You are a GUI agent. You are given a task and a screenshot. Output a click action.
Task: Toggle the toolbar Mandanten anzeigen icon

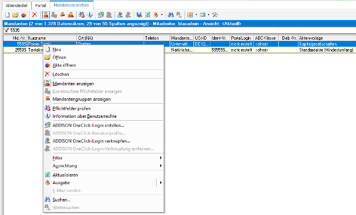(x=46, y=15)
